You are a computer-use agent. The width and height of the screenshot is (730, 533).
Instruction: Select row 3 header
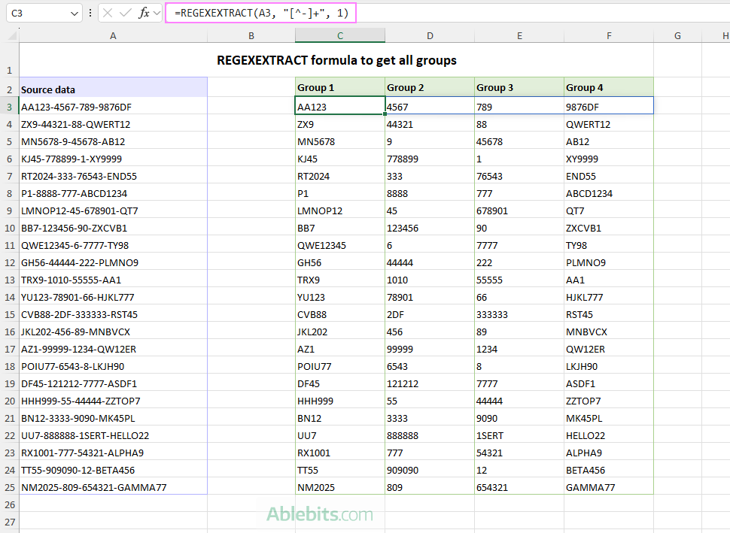tap(9, 107)
